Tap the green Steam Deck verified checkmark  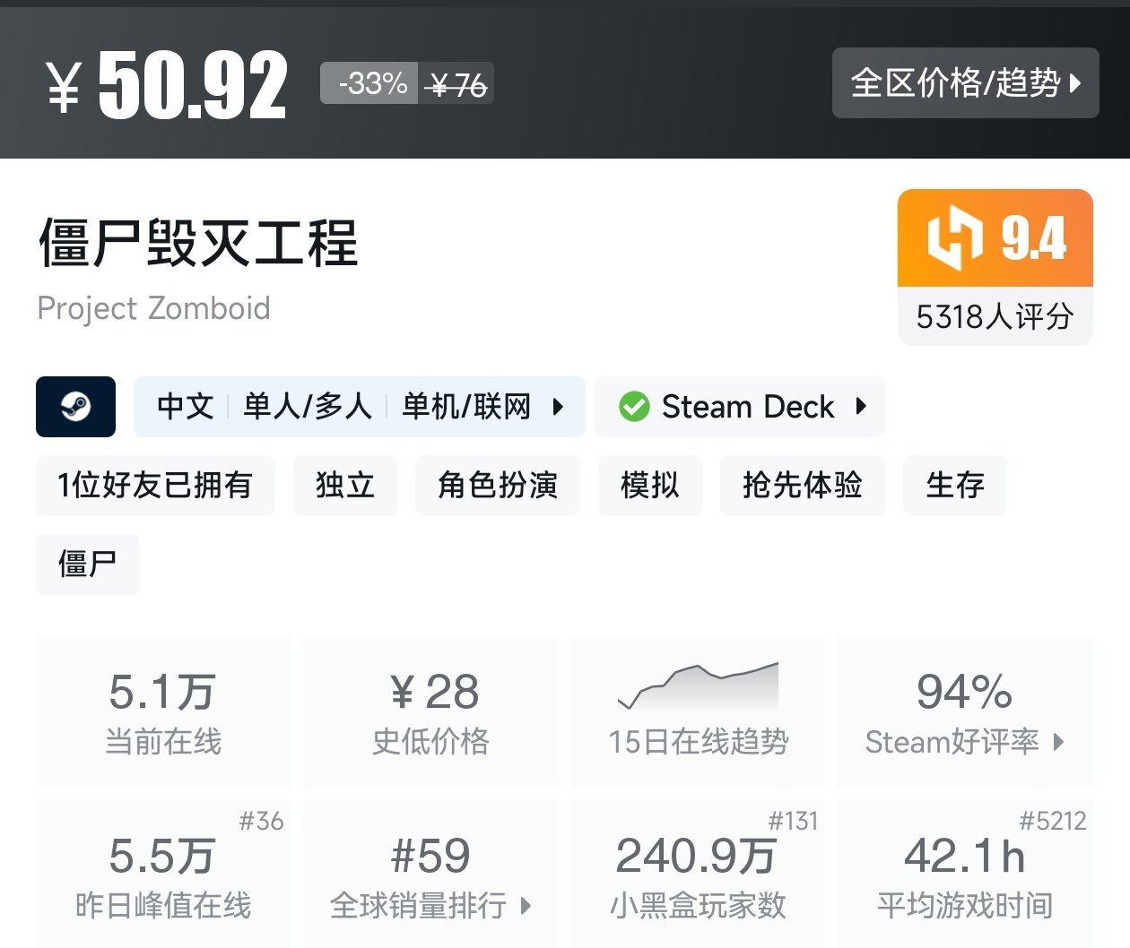[634, 407]
